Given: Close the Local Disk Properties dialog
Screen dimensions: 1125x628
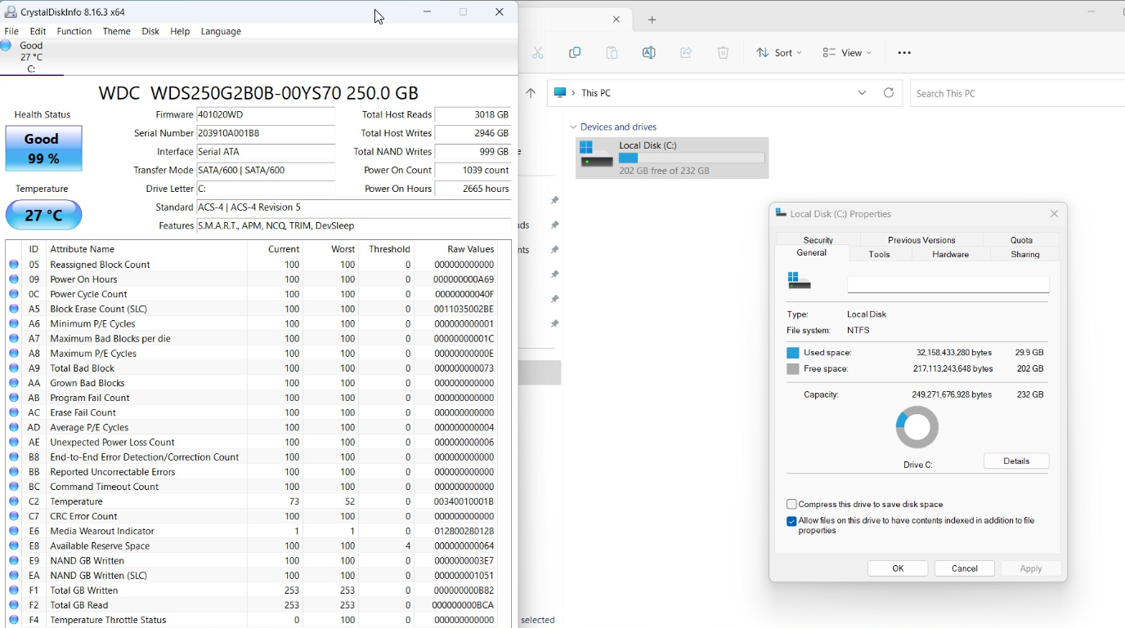Looking at the screenshot, I should (1054, 214).
